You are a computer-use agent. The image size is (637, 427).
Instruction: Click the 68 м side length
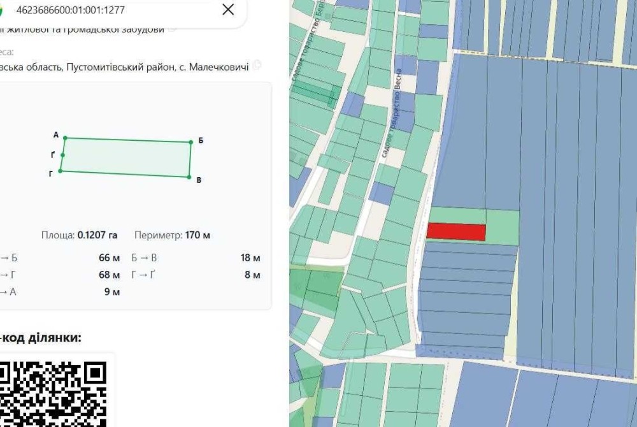[x=110, y=275]
